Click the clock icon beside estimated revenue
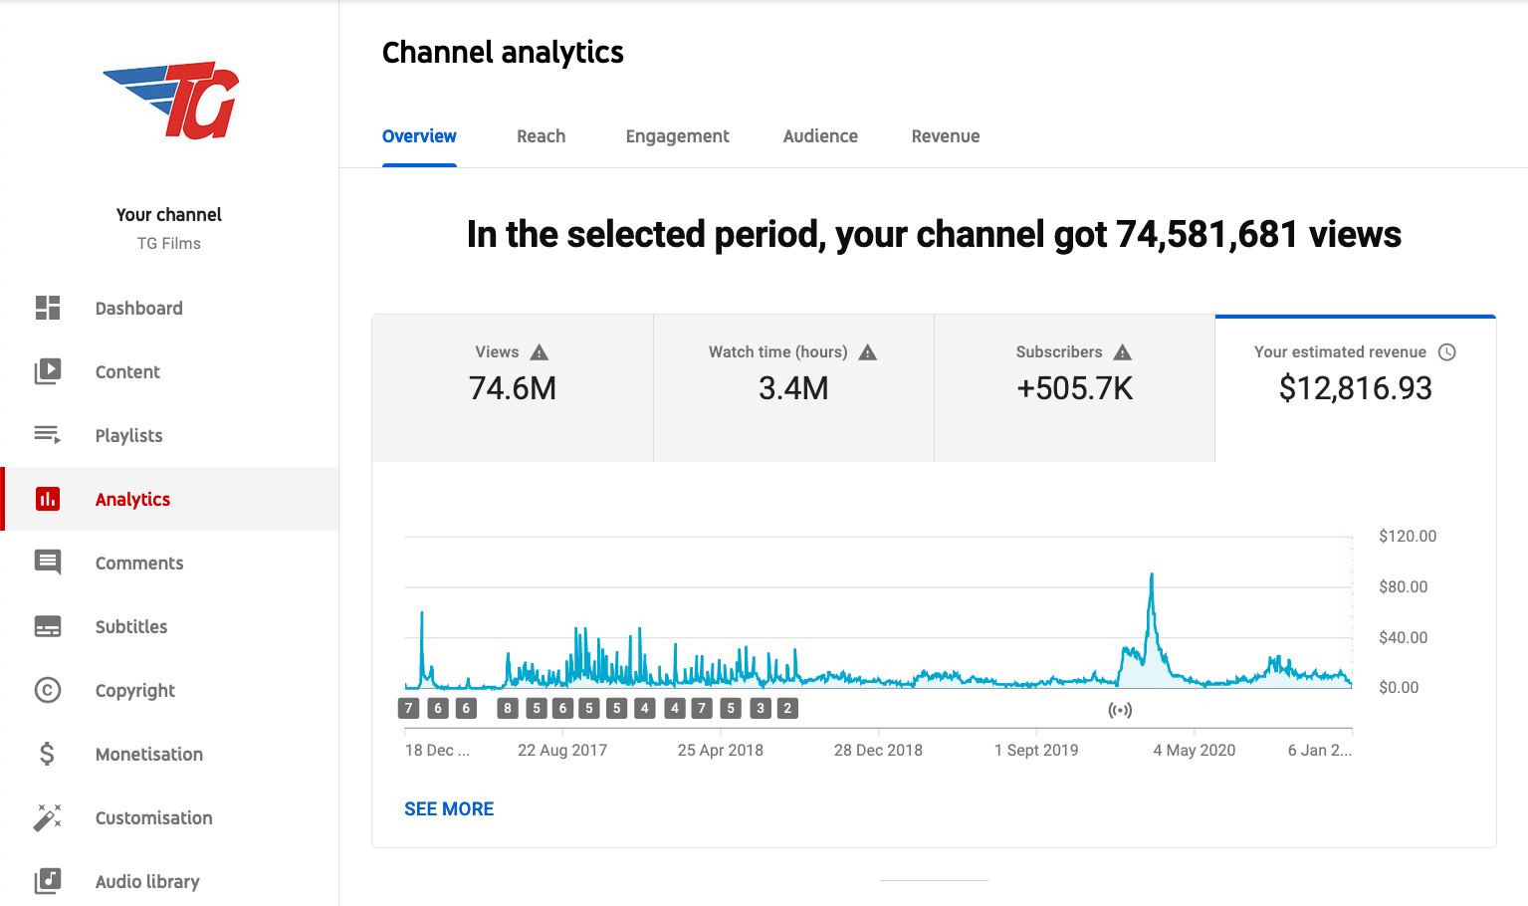The height and width of the screenshot is (906, 1528). (1447, 352)
